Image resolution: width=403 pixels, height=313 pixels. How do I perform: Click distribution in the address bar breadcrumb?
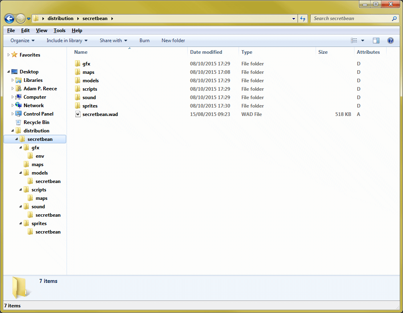click(x=61, y=18)
